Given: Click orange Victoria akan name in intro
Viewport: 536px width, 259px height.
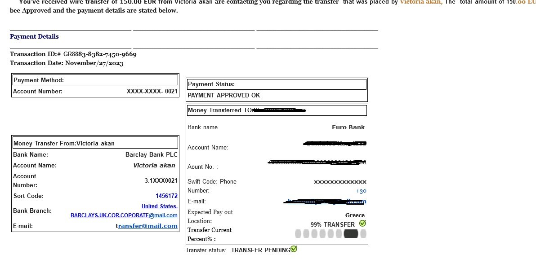Looking at the screenshot, I should coord(421,2).
